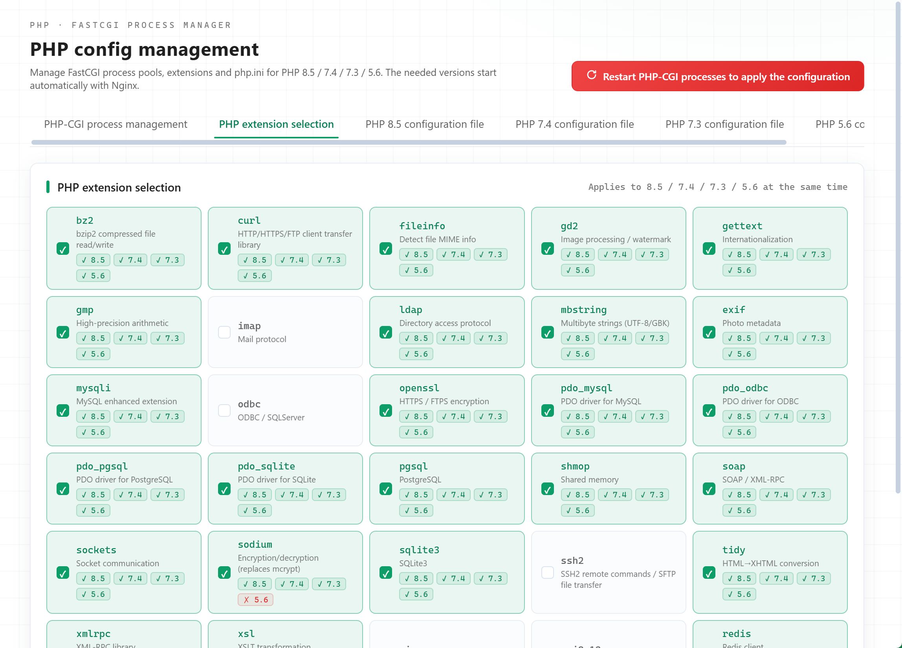Click the 7.4 version badge on curl
The image size is (902, 648).
pos(292,260)
